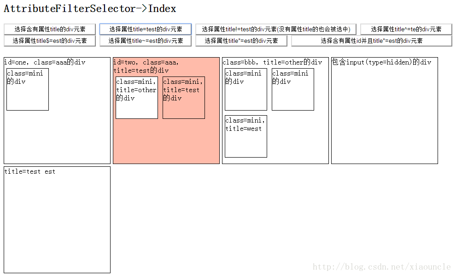Click button 选择属性title!=test的div元素
The height and width of the screenshot is (276, 456).
click(x=276, y=29)
